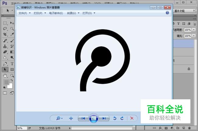Click the actual size button in Photo Viewer

coord(71,119)
